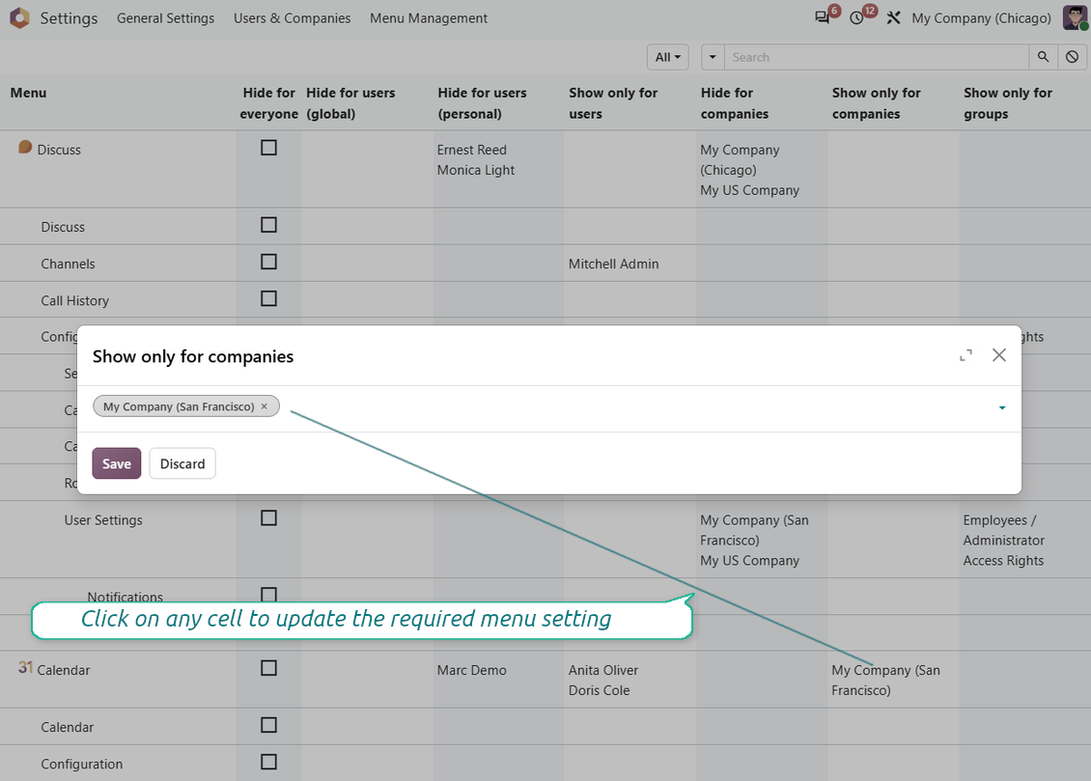Click the clear-filter circle icon beside search

pyautogui.click(x=1073, y=57)
